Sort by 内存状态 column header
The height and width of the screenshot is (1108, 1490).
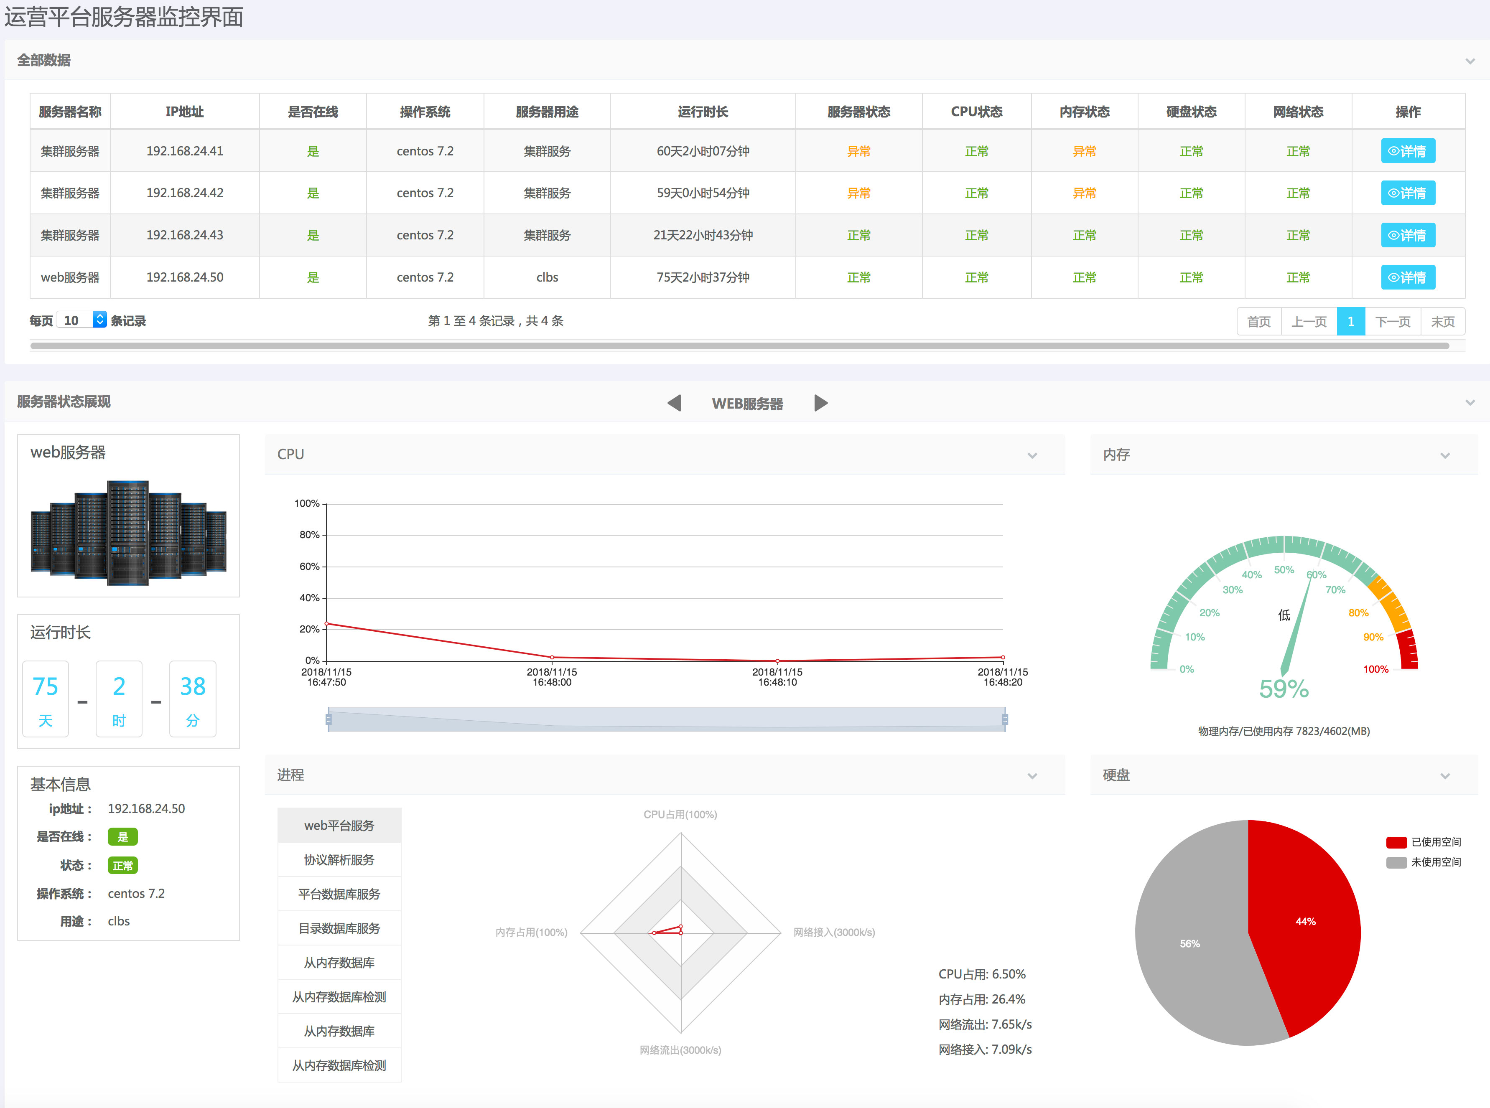click(x=1084, y=112)
